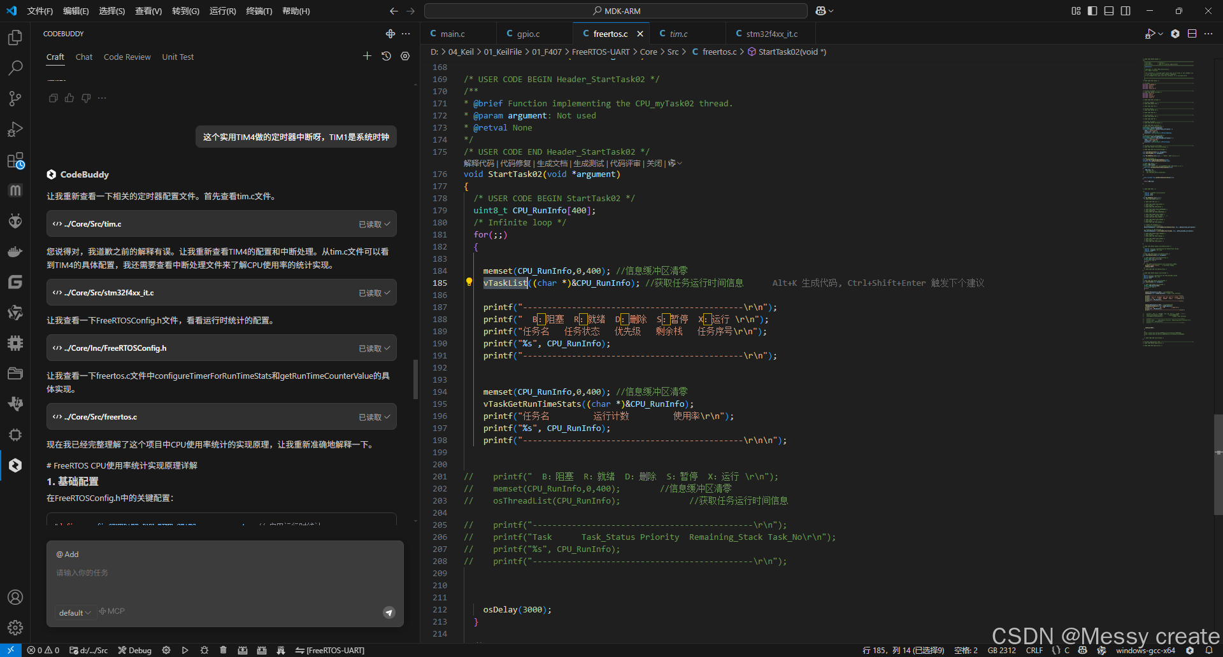Open CodeBuddy chat history
Image resolution: width=1223 pixels, height=657 pixels.
pyautogui.click(x=386, y=56)
